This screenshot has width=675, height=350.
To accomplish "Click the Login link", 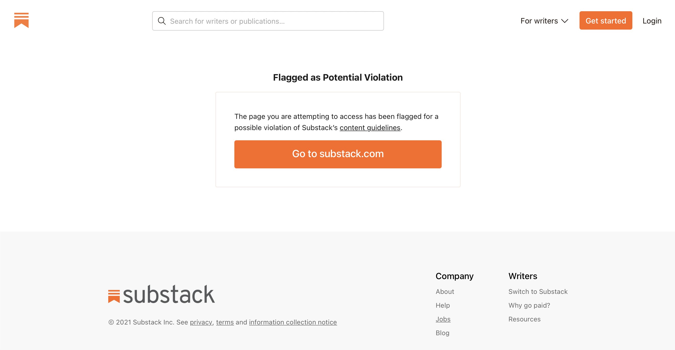I will pyautogui.click(x=652, y=21).
